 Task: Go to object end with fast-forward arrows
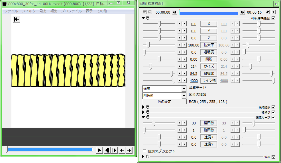point(243,12)
